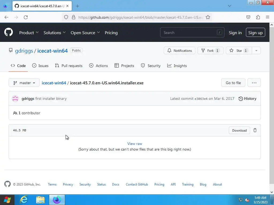This screenshot has height=205, width=274.
Task: Click the Firefox View icon in tab bar
Action: click(x=5, y=6)
